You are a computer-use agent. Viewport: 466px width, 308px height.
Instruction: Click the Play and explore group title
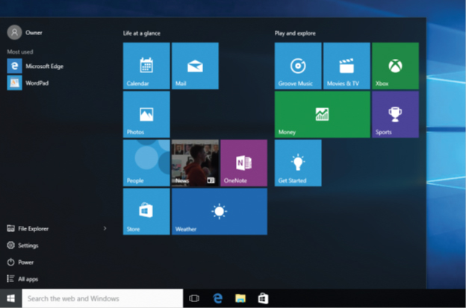click(x=295, y=34)
